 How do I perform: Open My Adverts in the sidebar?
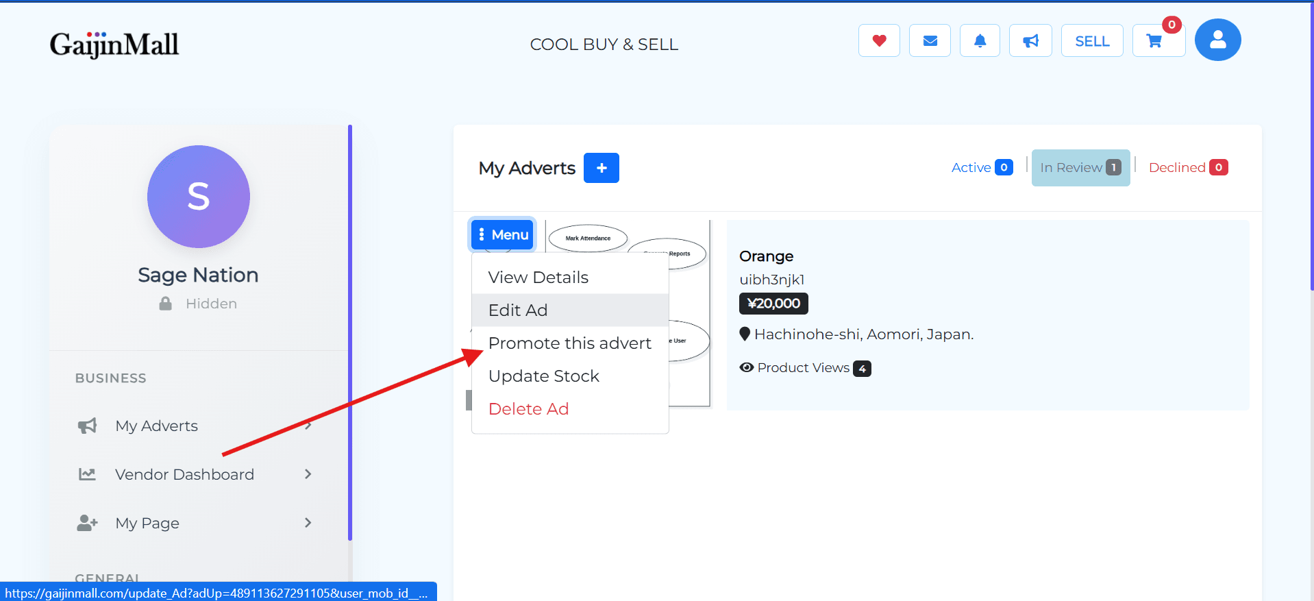[x=195, y=426]
